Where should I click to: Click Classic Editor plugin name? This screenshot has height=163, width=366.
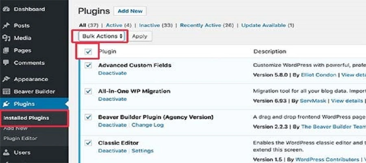(118, 143)
